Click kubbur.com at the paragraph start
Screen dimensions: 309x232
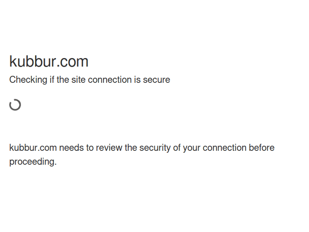pyautogui.click(x=33, y=148)
